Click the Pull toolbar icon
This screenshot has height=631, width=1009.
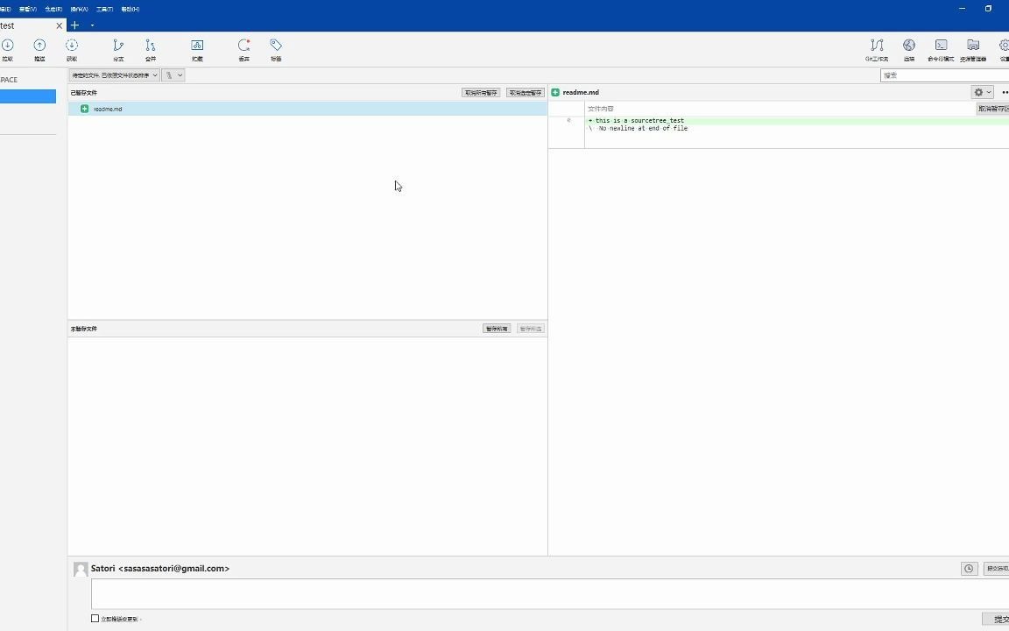(7, 49)
